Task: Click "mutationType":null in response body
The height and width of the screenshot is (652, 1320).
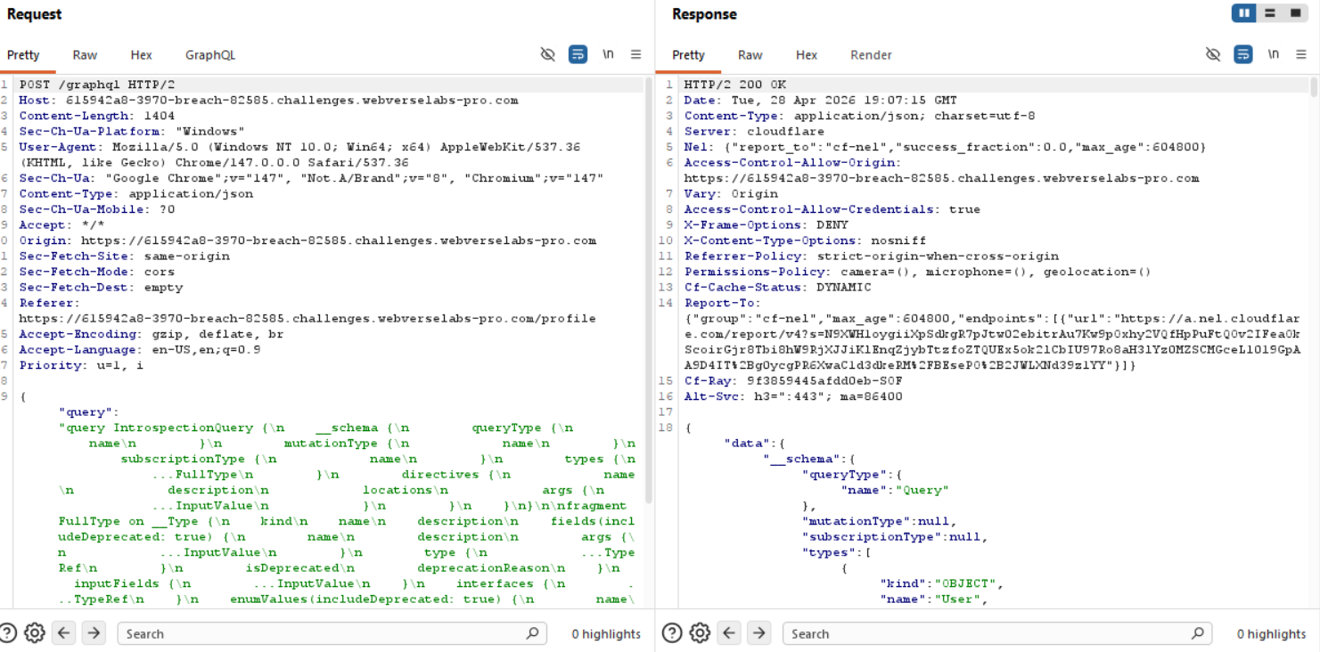Action: 880,521
